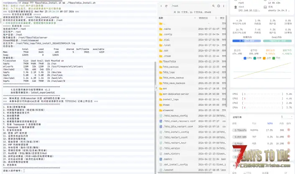Stop the frpc process with the red icon
Image resolution: width=295 pixels, height=174 pixels.
(289, 143)
